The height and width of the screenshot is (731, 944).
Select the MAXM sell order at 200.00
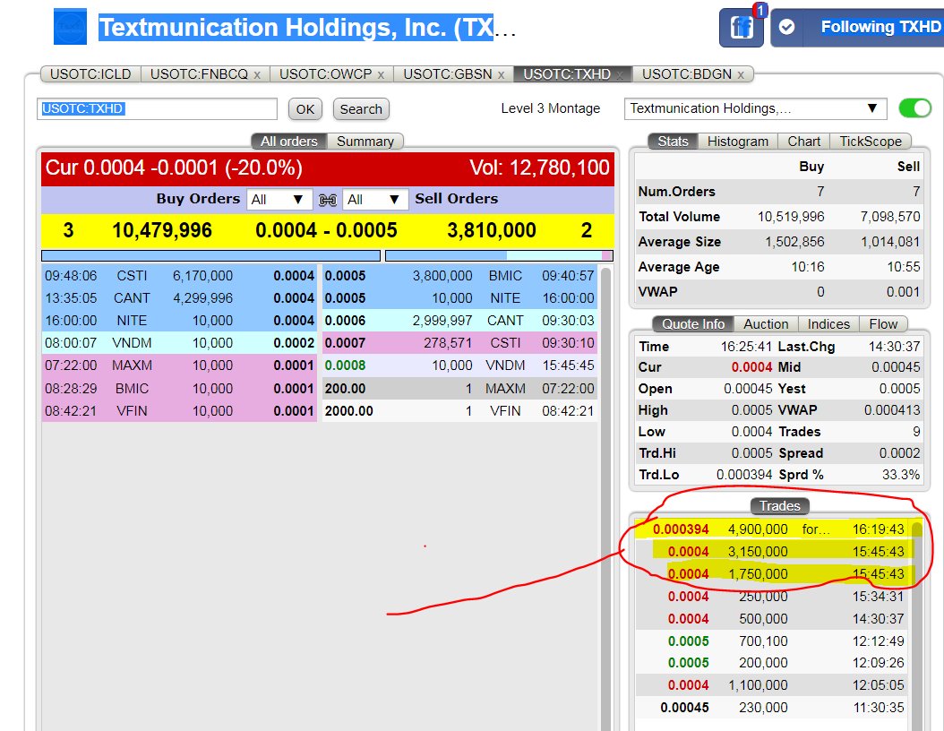pos(460,389)
